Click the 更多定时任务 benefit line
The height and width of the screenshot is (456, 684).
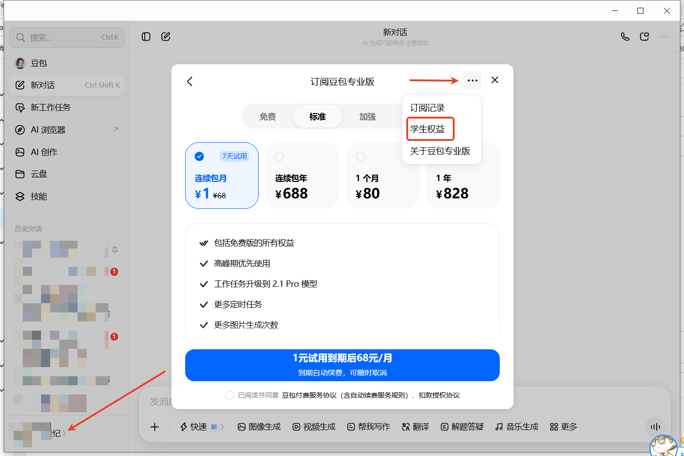point(238,305)
